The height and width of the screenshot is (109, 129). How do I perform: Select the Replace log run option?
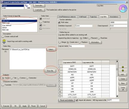click(80, 42)
